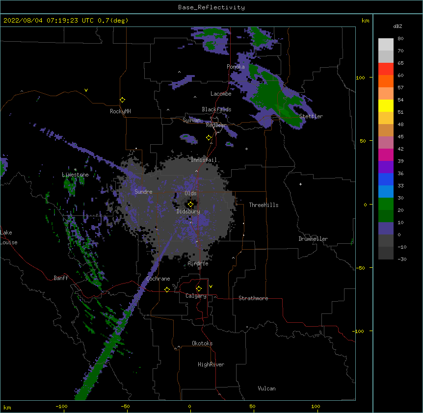Click the yellow station marker near RockyMH

pyautogui.click(x=122, y=100)
